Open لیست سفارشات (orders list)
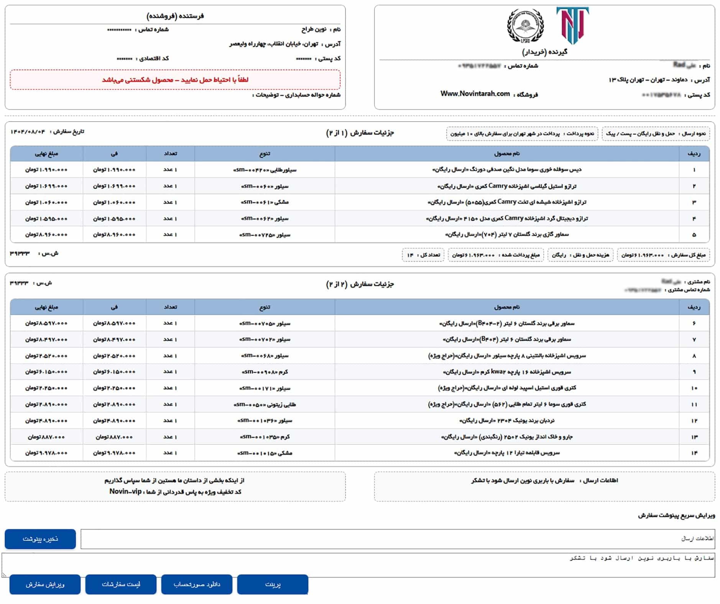The image size is (720, 604). [x=121, y=584]
